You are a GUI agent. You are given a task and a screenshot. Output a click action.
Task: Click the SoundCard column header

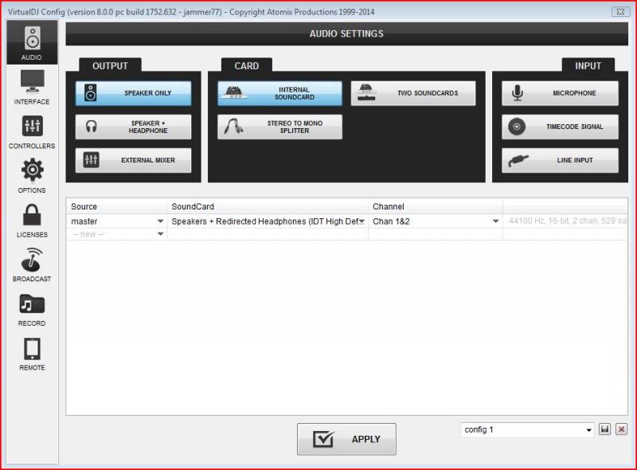pos(268,206)
